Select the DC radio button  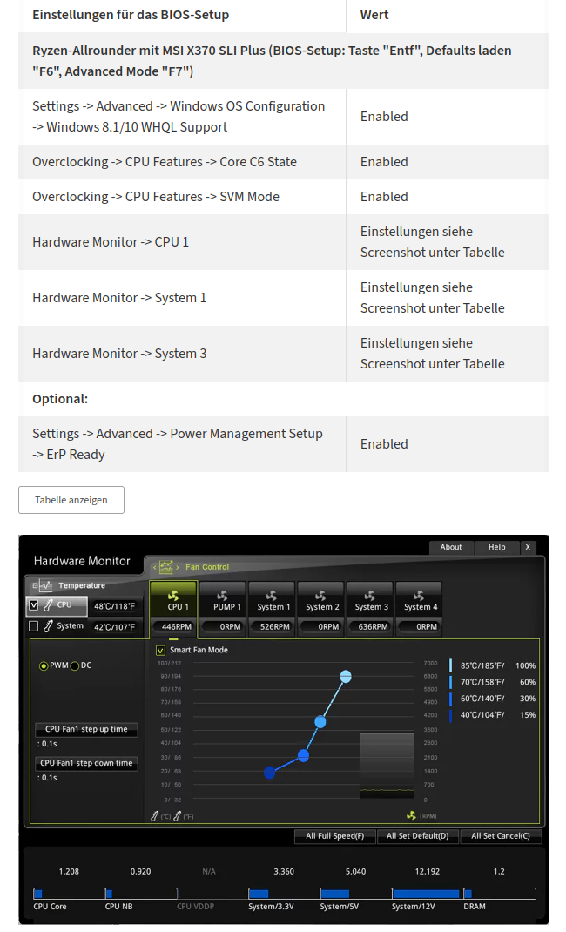pos(75,666)
